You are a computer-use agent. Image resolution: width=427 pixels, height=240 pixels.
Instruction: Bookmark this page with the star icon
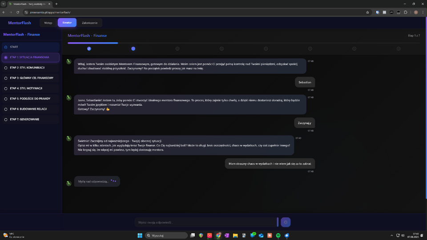click(367, 12)
